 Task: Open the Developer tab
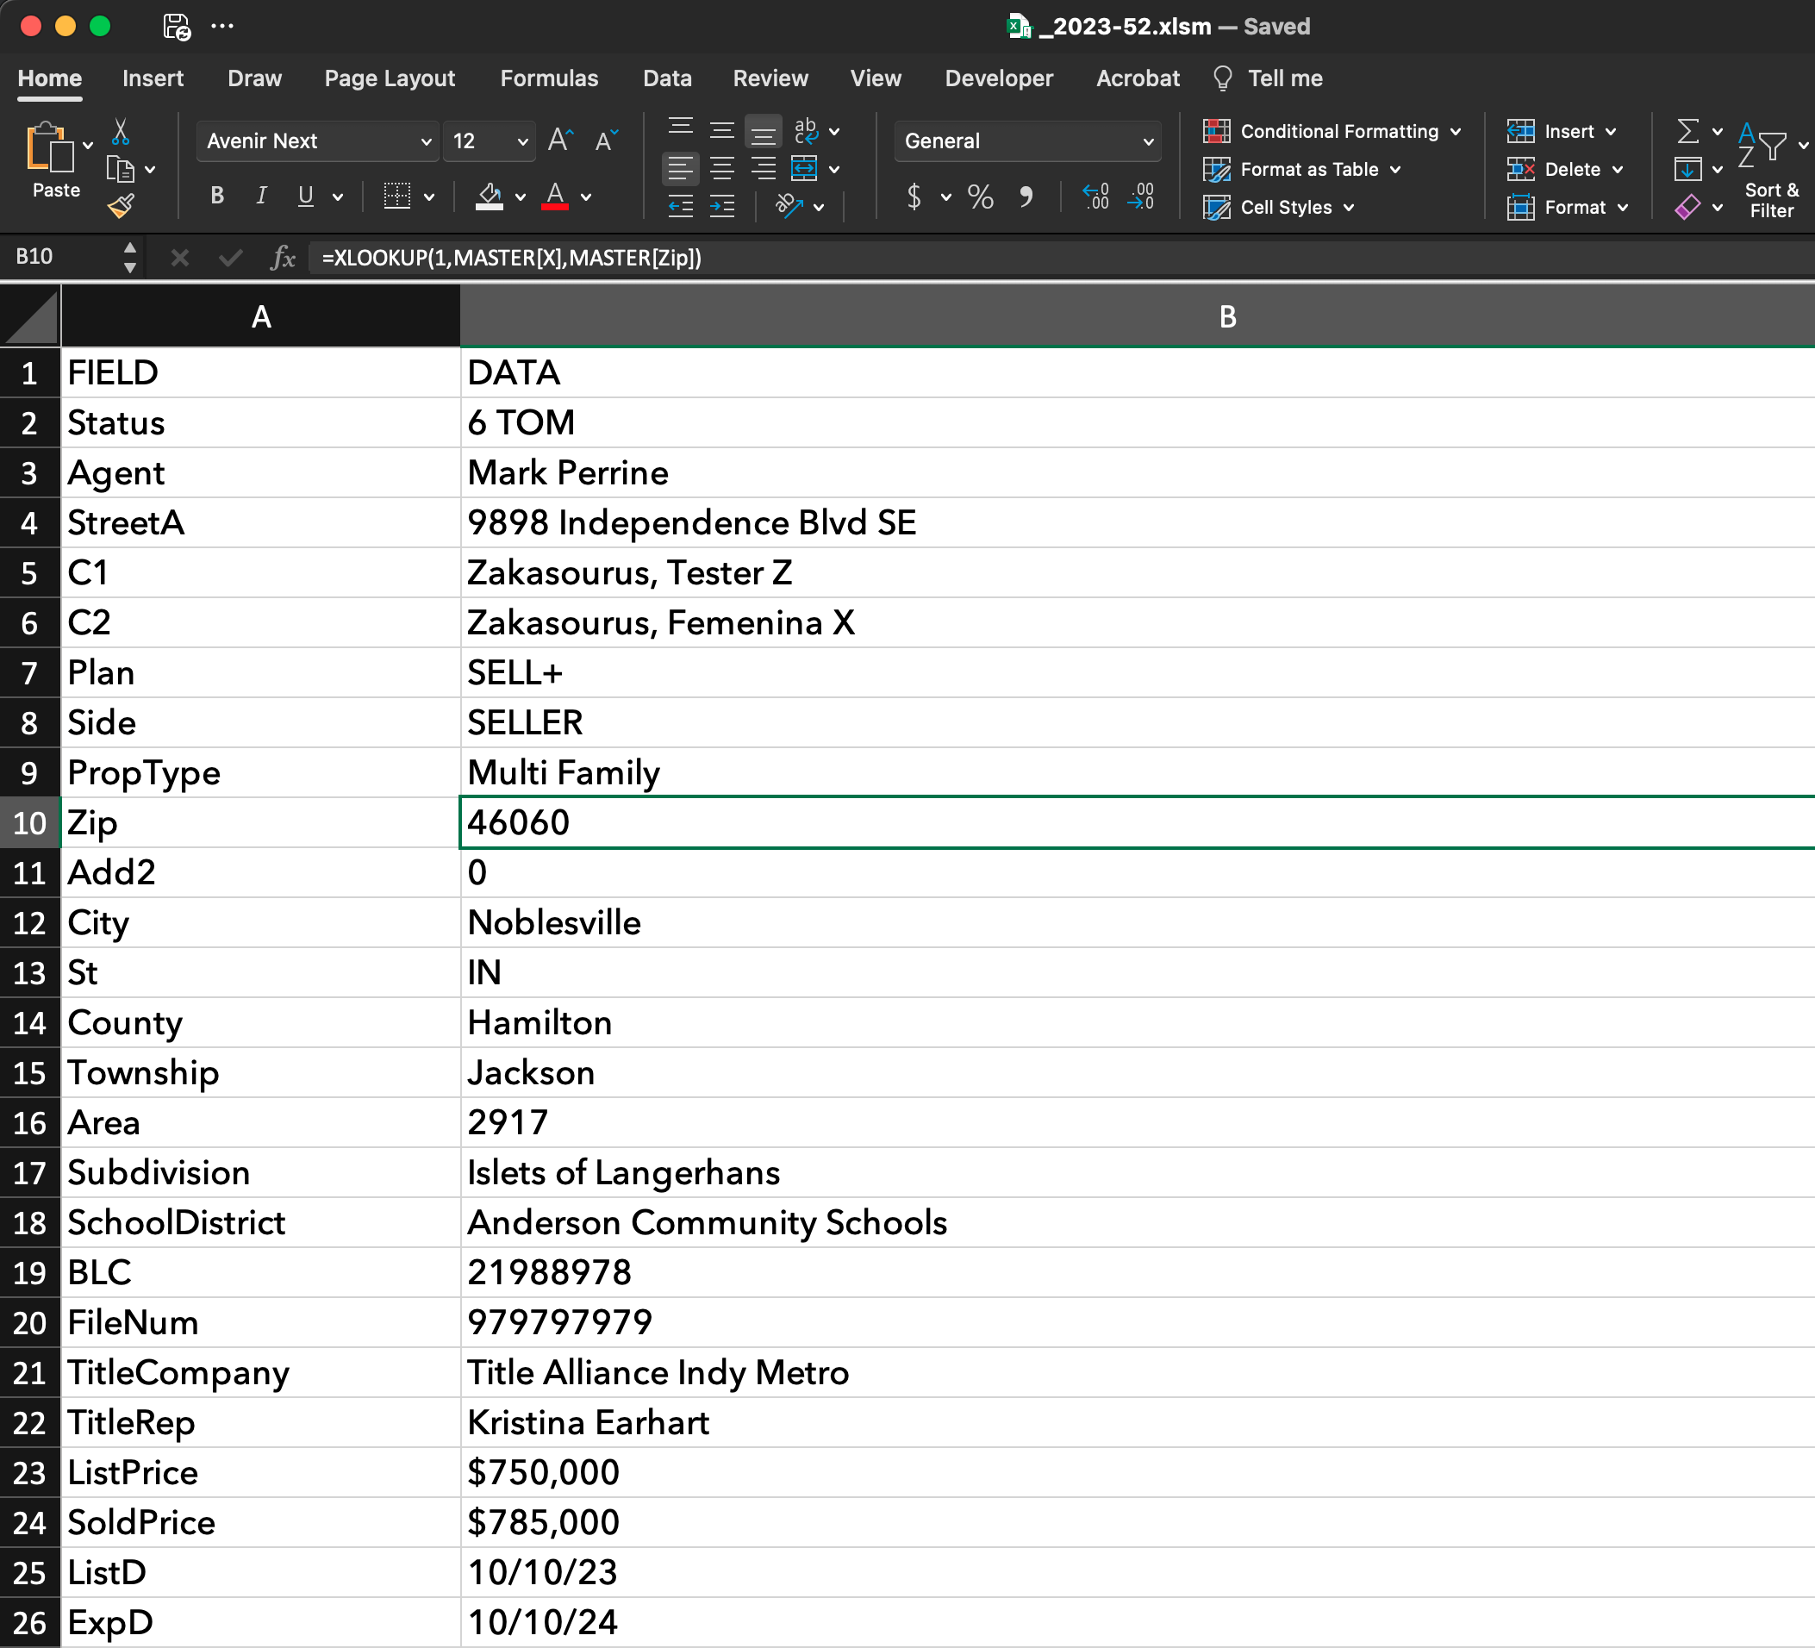click(x=997, y=78)
